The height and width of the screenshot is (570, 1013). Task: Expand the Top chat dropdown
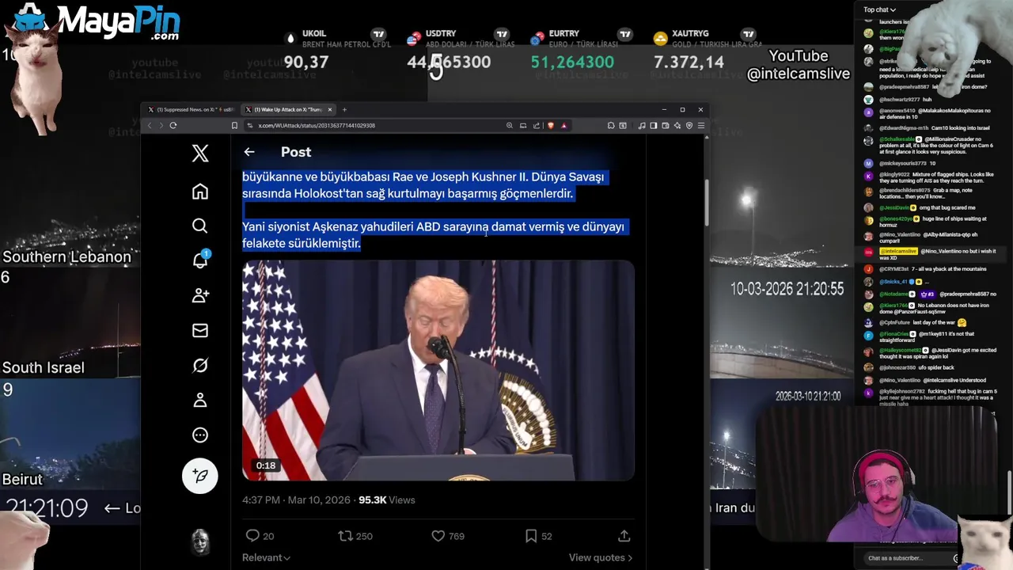(x=879, y=9)
